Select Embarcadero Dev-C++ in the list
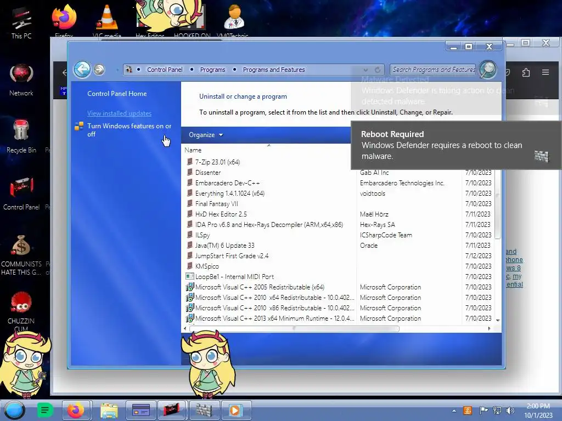This screenshot has width=562, height=421. 227,183
